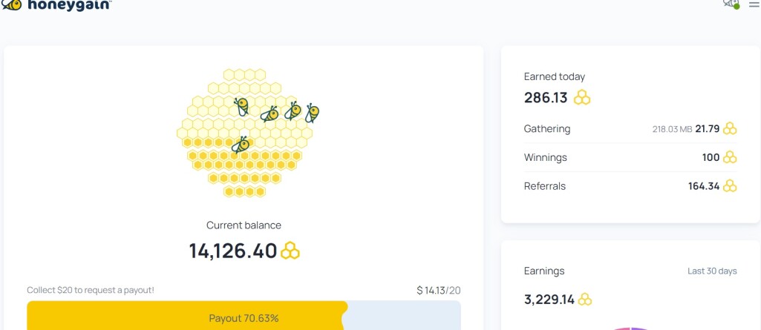Image resolution: width=761 pixels, height=330 pixels.
Task: Click credit icon in Gathering row
Action: tap(730, 129)
